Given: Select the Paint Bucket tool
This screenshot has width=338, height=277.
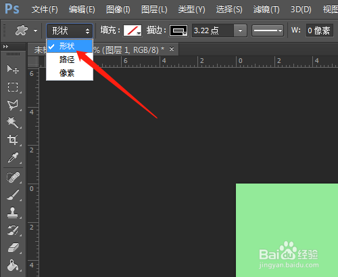Looking at the screenshot, I should pyautogui.click(x=13, y=265).
